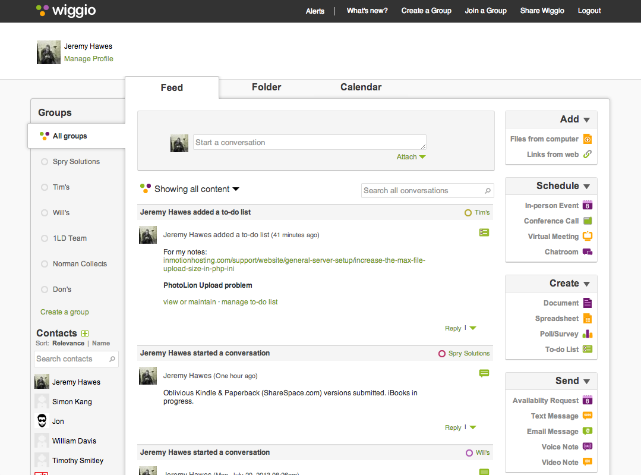Click Share Wiggio in top bar
This screenshot has height=475, width=641.
coord(542,11)
